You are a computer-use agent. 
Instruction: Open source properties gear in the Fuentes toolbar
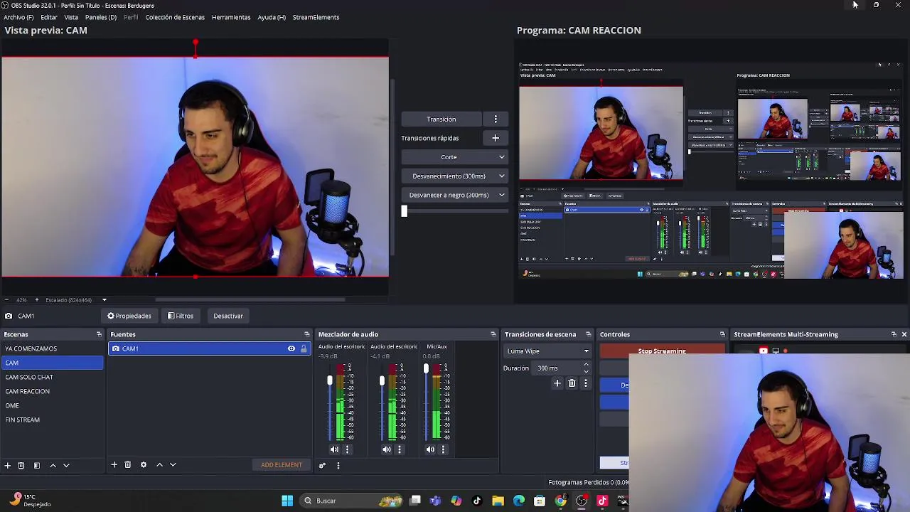[x=144, y=465]
